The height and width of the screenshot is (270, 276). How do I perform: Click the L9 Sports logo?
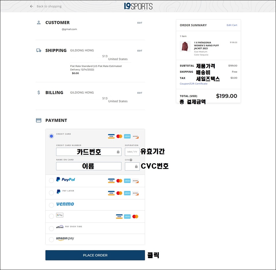point(138,6)
